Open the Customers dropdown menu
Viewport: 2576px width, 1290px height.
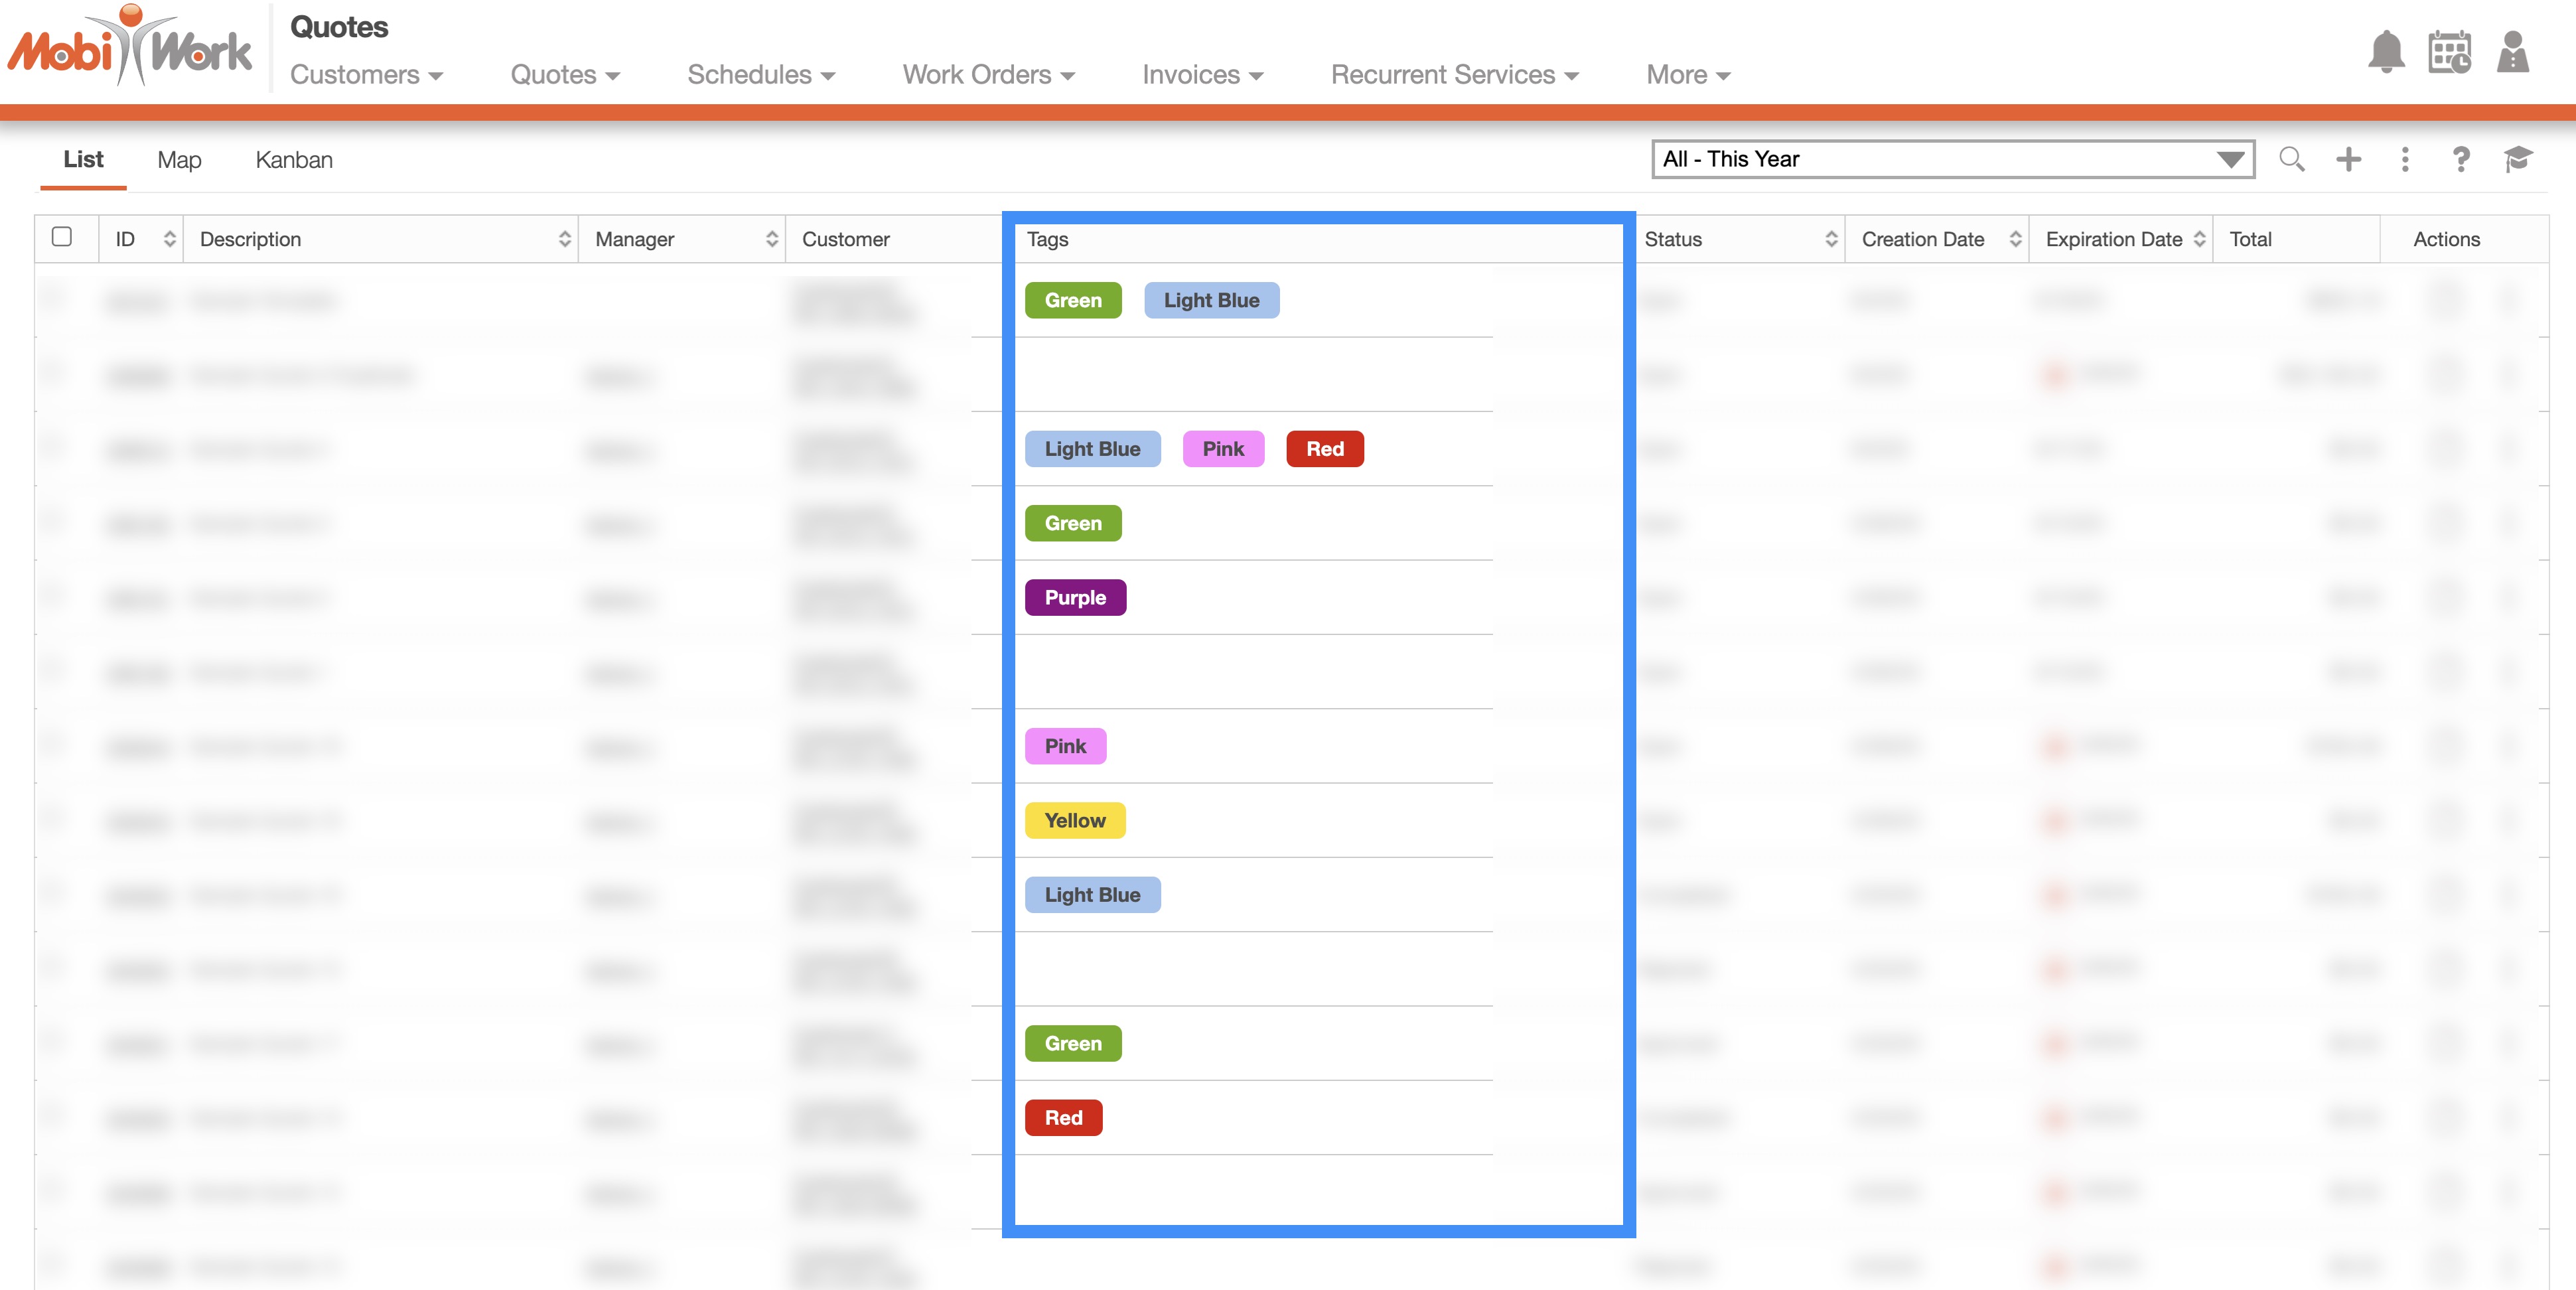tap(366, 75)
